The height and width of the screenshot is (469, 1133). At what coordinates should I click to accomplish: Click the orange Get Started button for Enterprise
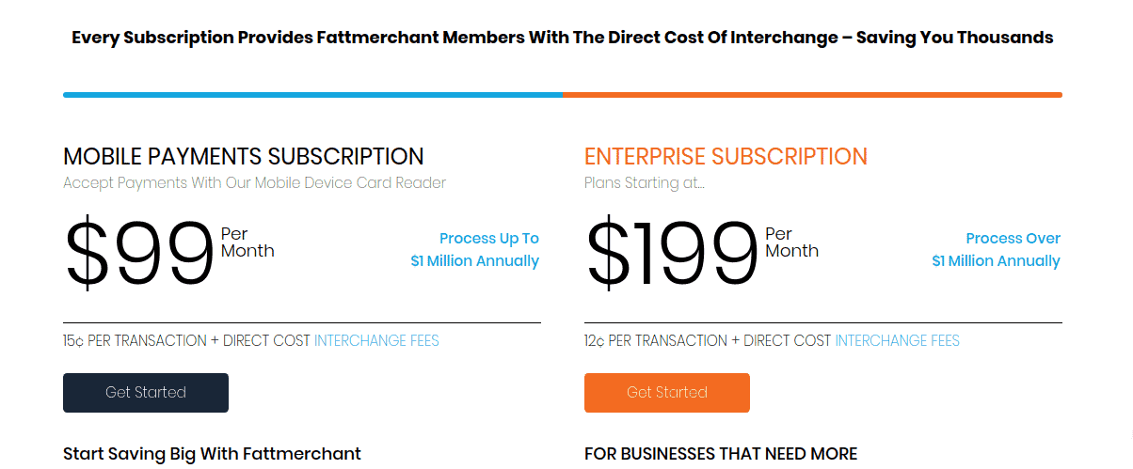667,393
